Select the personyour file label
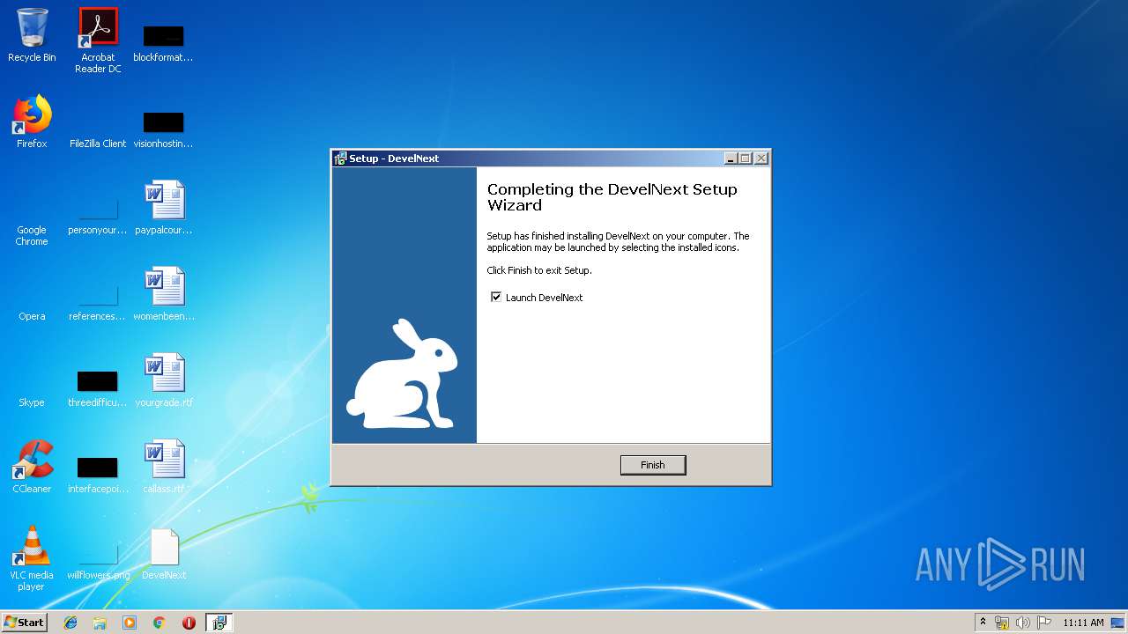The height and width of the screenshot is (634, 1128). [98, 231]
